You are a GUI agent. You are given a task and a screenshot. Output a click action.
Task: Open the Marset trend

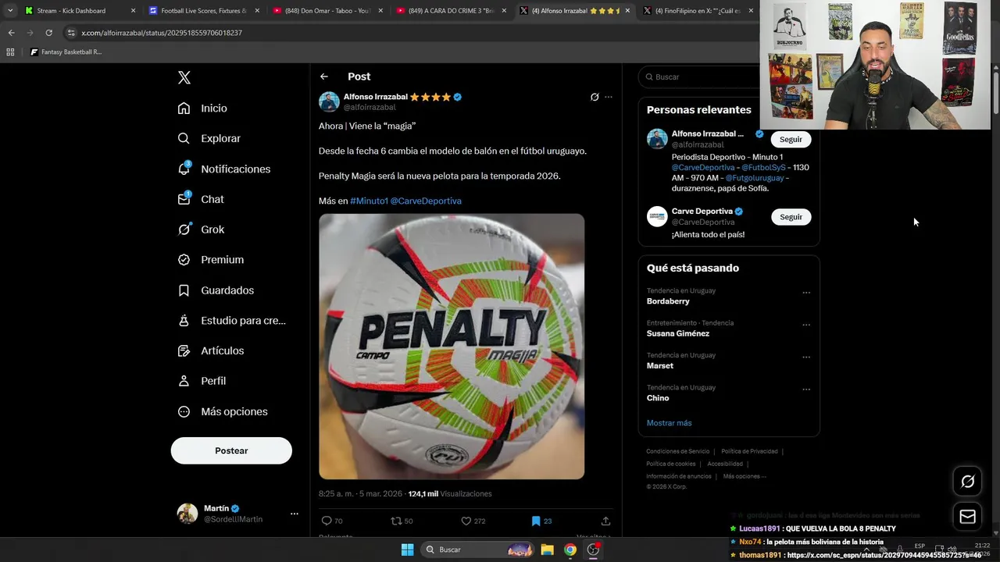[x=660, y=365]
